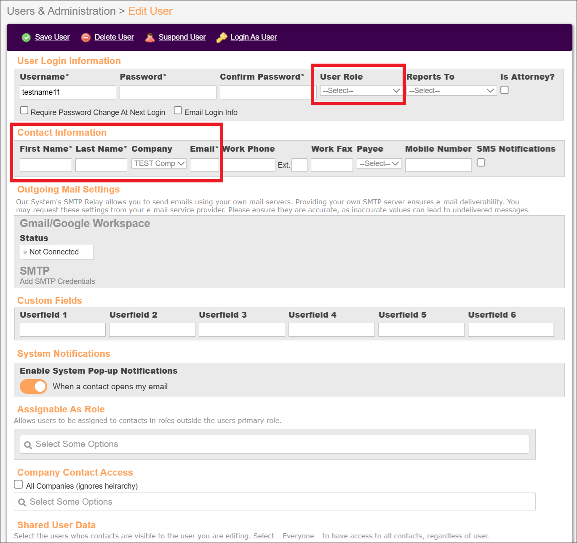
Task: Save the user via Save User link
Action: click(52, 37)
